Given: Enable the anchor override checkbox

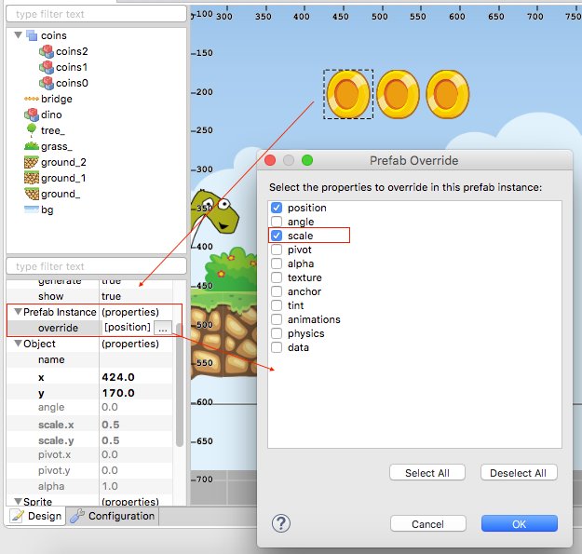Looking at the screenshot, I should pyautogui.click(x=277, y=291).
